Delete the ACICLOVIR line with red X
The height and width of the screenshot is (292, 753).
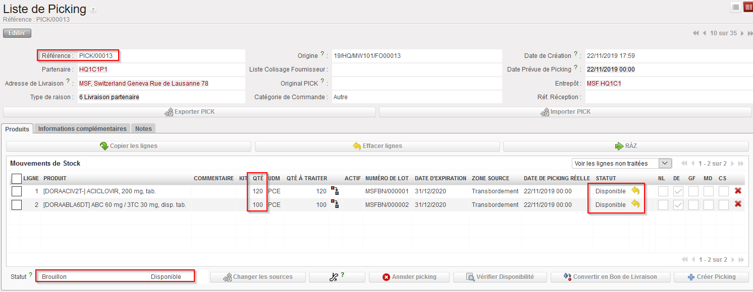click(x=738, y=191)
